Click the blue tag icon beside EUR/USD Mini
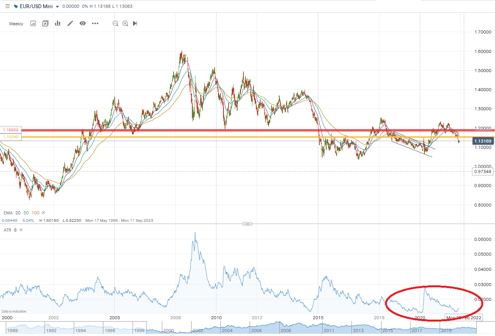The width and height of the screenshot is (495, 336). (x=16, y=7)
